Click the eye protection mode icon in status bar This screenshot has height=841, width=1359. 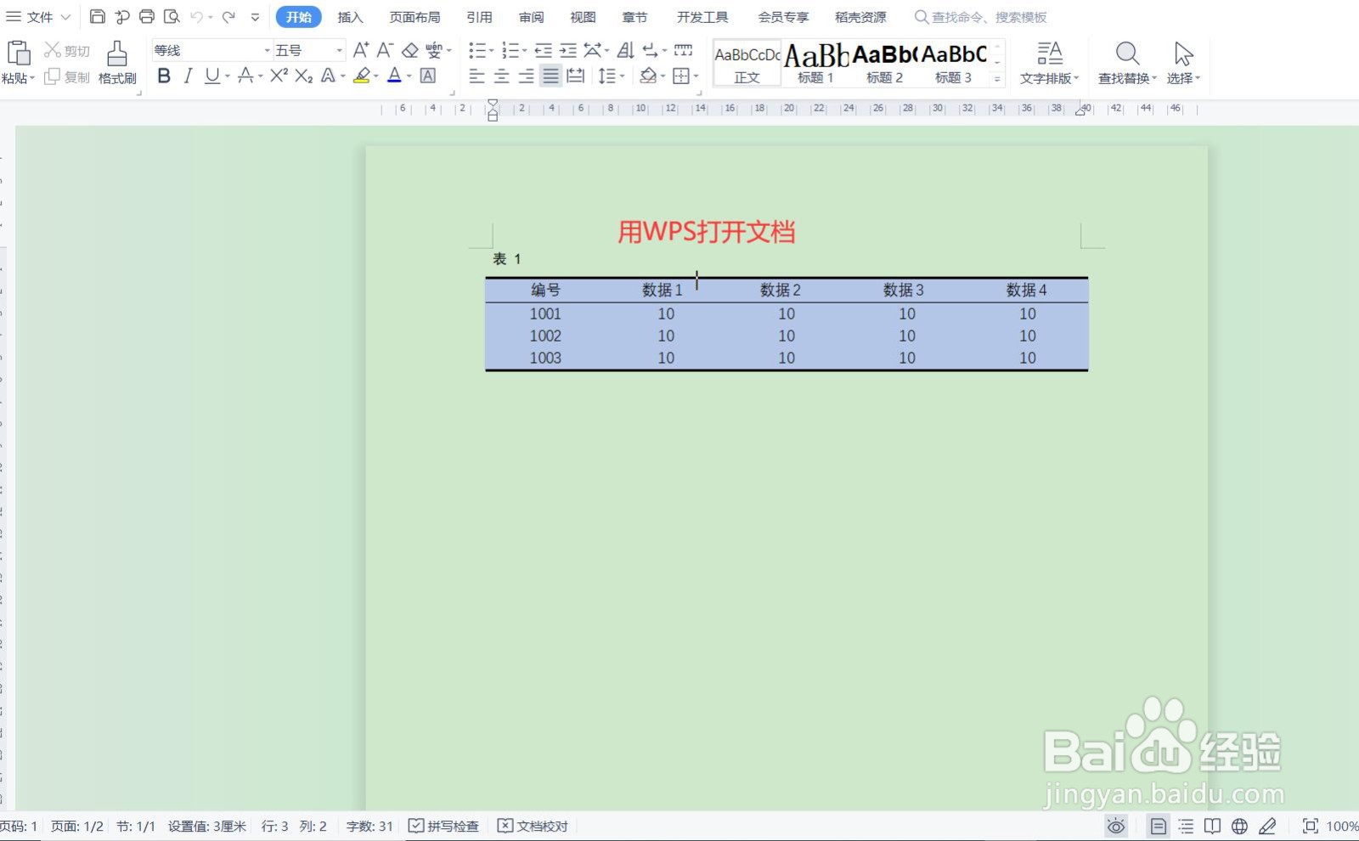point(1116,826)
